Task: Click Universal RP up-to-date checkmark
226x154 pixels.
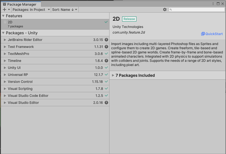Action: click(x=106, y=75)
